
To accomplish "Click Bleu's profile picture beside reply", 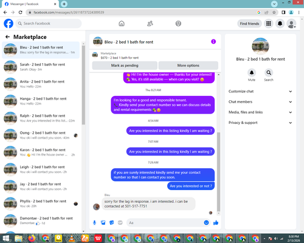I will point(96,207).
